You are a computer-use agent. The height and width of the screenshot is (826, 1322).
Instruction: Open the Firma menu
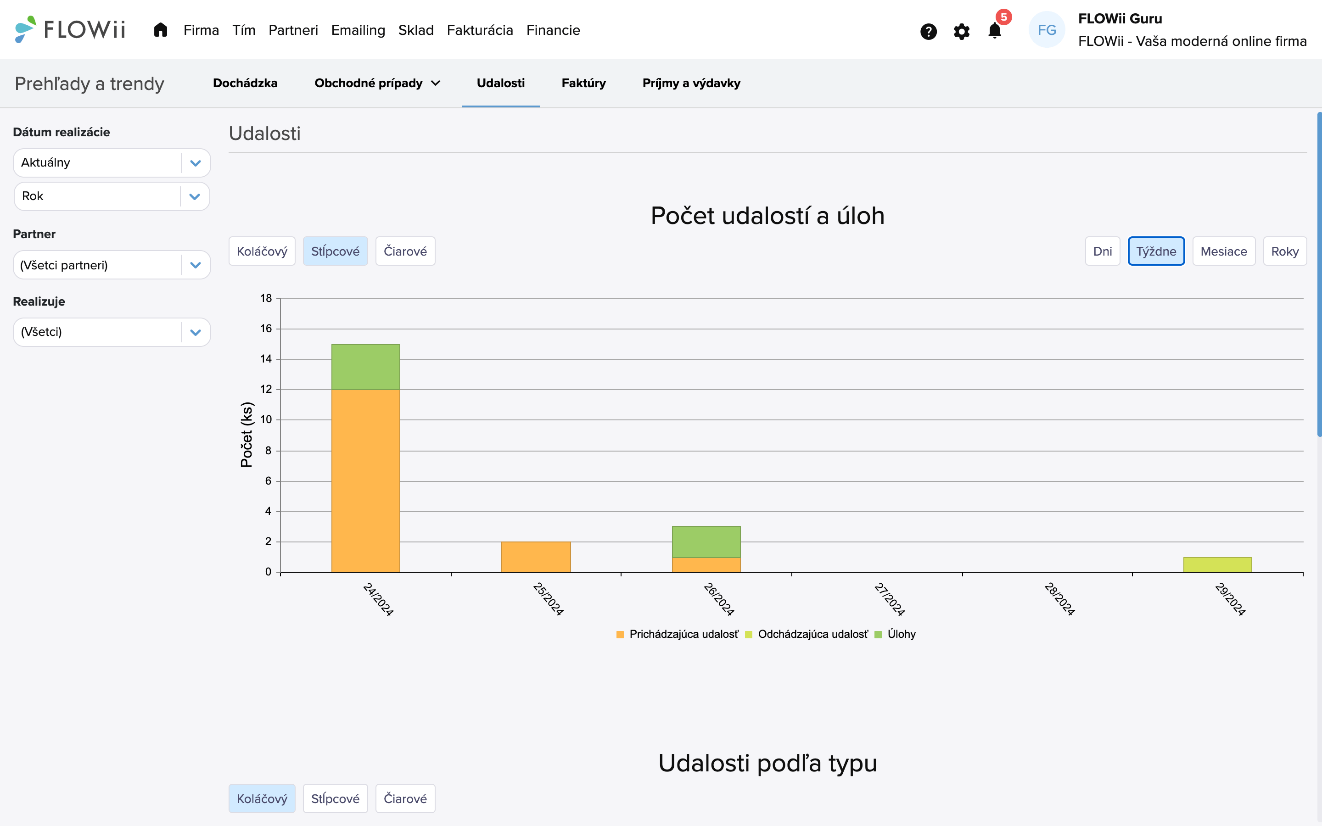[201, 30]
